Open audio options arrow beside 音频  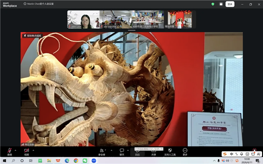15,150
